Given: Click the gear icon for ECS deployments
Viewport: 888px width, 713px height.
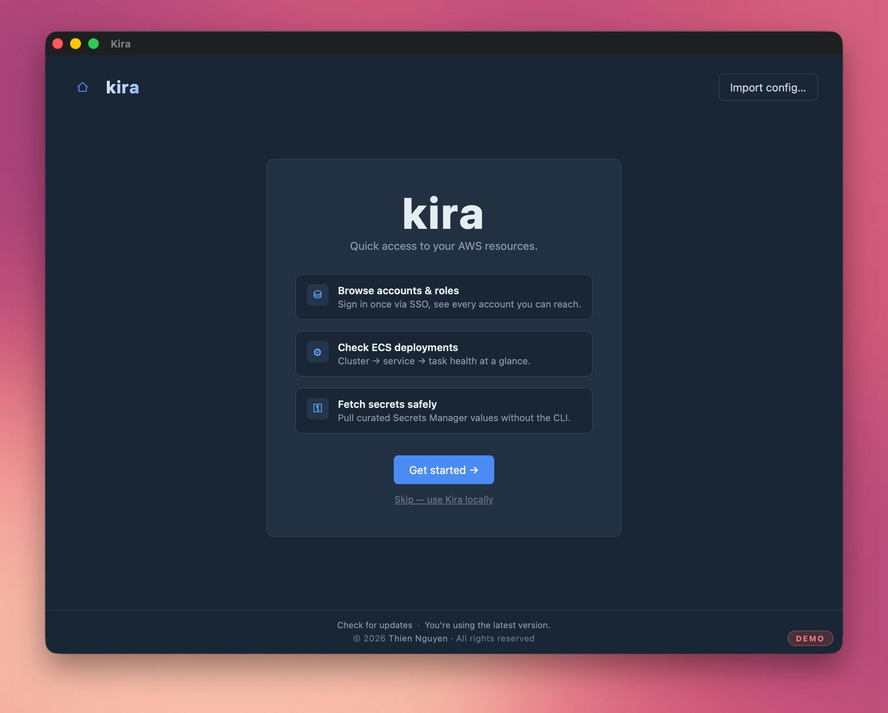Looking at the screenshot, I should coord(317,352).
